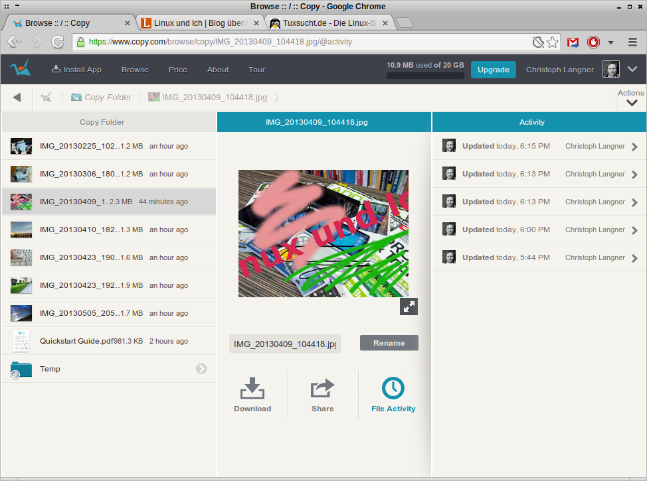
Task: Click the Upgrade button
Action: [x=493, y=70]
